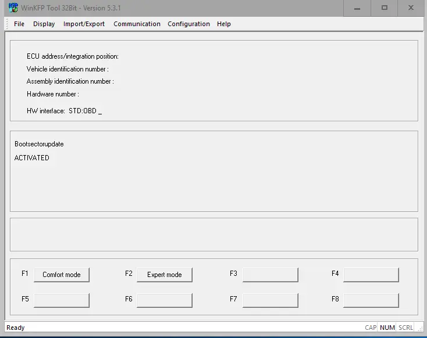Click the menu bar drag handle
Screen dimensions: 427x338
pos(7,24)
